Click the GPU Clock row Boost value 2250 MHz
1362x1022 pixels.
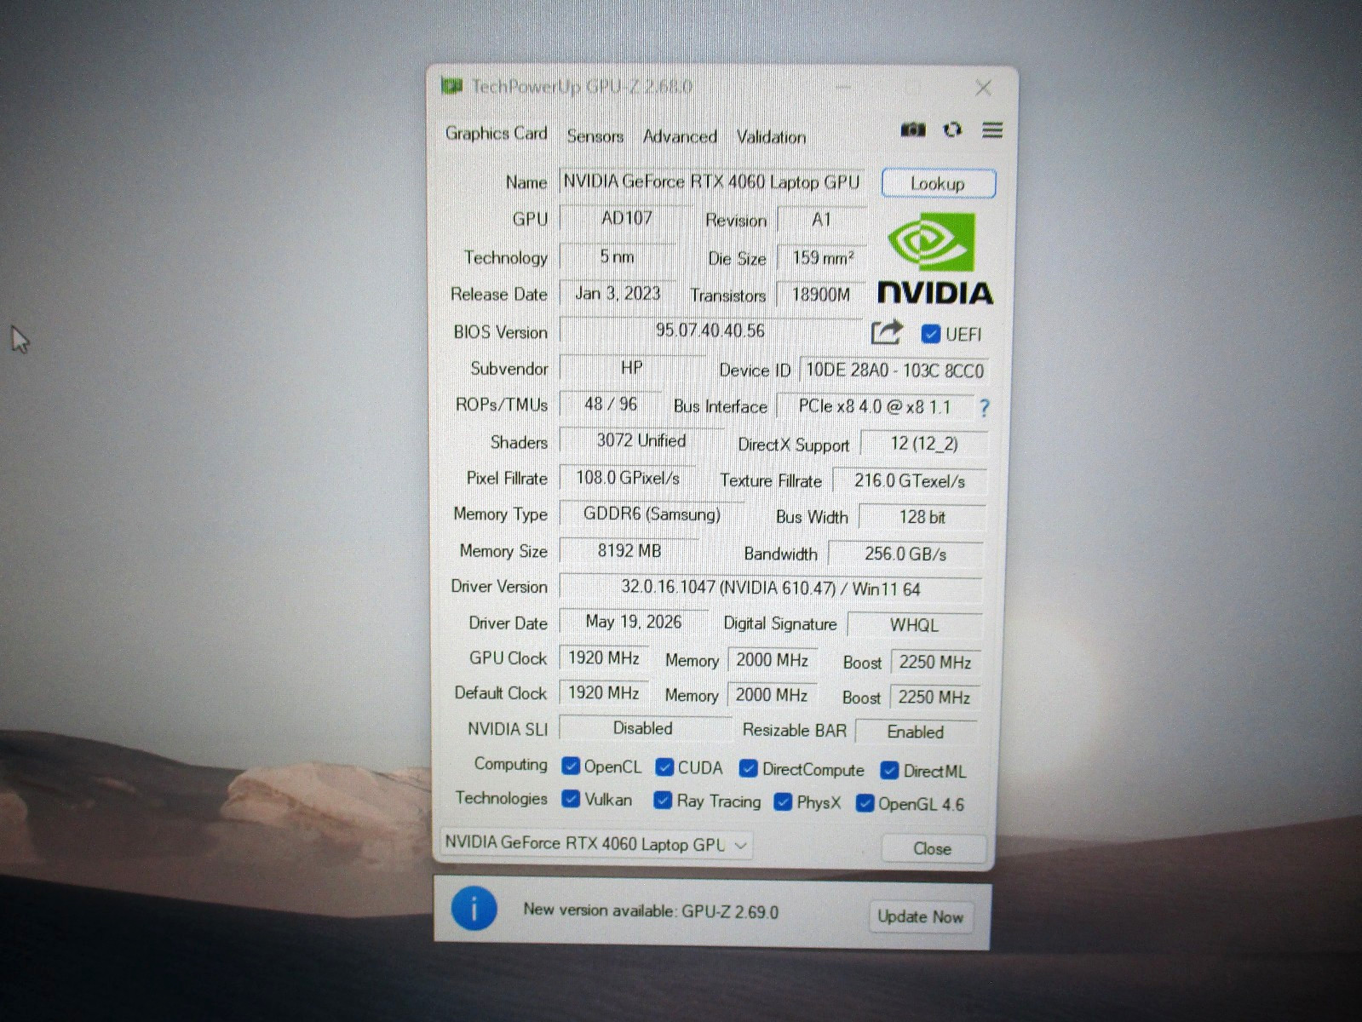934,662
